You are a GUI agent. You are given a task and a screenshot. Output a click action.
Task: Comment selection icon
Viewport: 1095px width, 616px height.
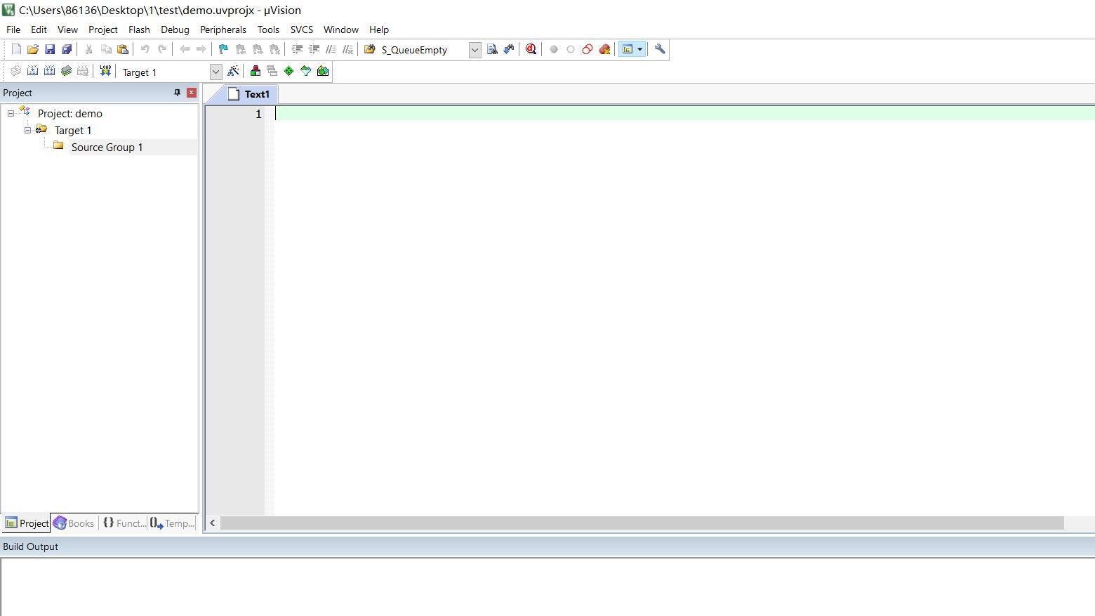(331, 49)
